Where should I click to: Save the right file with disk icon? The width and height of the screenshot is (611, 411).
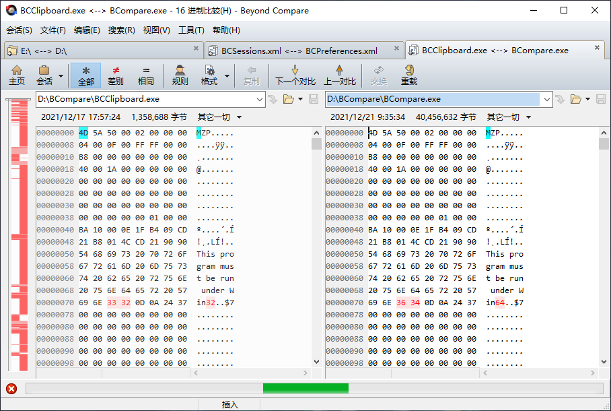click(x=601, y=99)
